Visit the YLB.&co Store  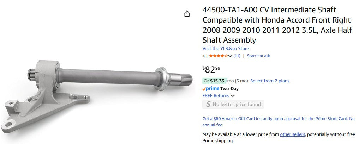coord(226,49)
